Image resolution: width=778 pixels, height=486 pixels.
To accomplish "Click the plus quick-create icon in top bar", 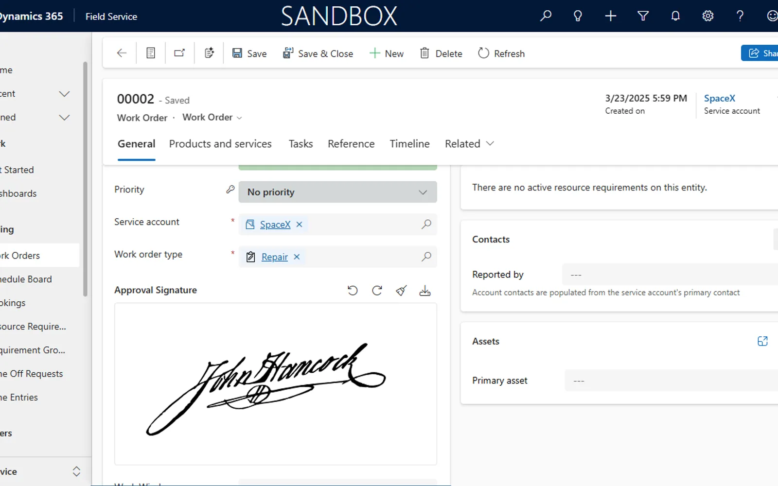I will click(x=610, y=16).
